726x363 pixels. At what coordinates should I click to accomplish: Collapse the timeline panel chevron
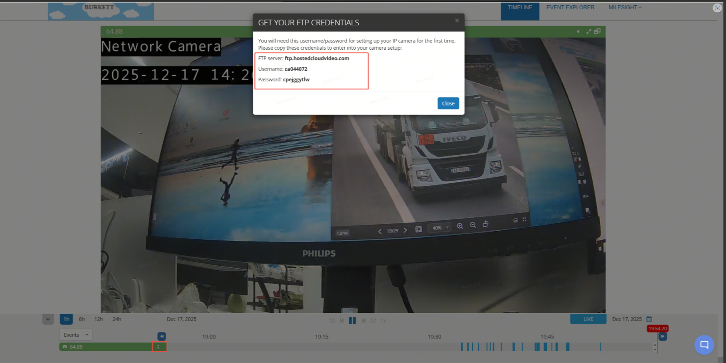coord(48,319)
